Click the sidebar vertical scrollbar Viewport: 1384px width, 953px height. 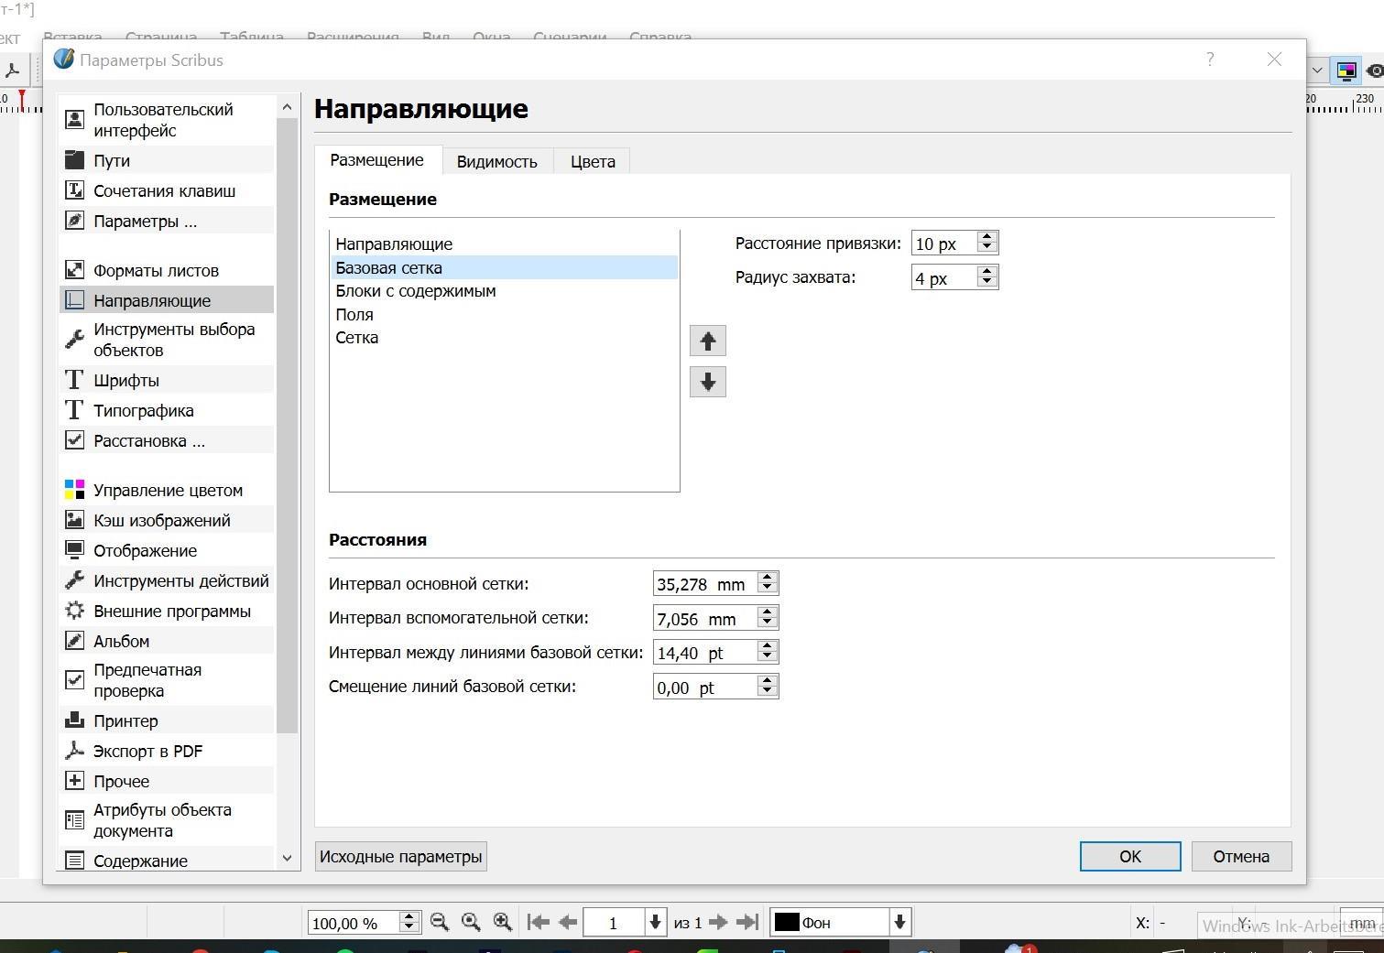(287, 426)
